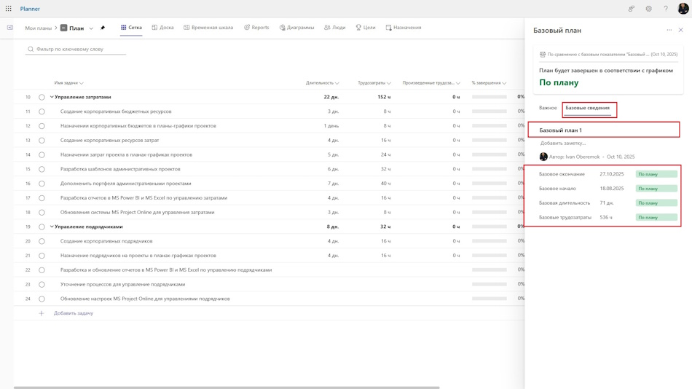Click the 71 дн. baseline duration value
The image size is (692, 389).
pos(606,203)
